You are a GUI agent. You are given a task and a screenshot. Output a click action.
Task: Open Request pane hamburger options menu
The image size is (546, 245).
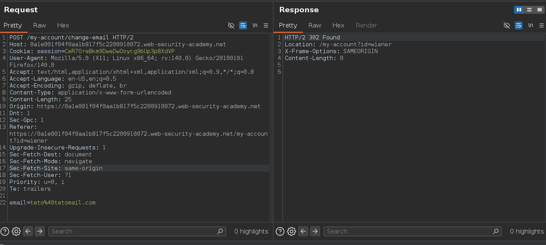pos(266,26)
